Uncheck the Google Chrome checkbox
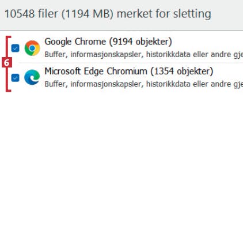Image resolution: width=243 pixels, height=229 pixels. 16,48
